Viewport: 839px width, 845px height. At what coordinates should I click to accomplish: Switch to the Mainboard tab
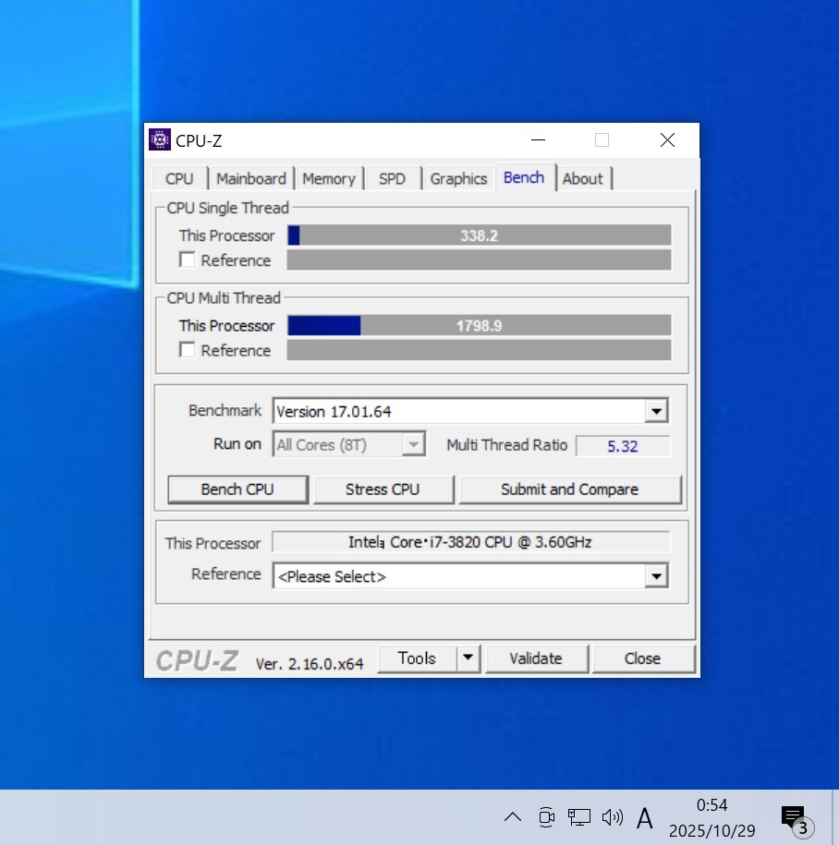click(x=251, y=179)
